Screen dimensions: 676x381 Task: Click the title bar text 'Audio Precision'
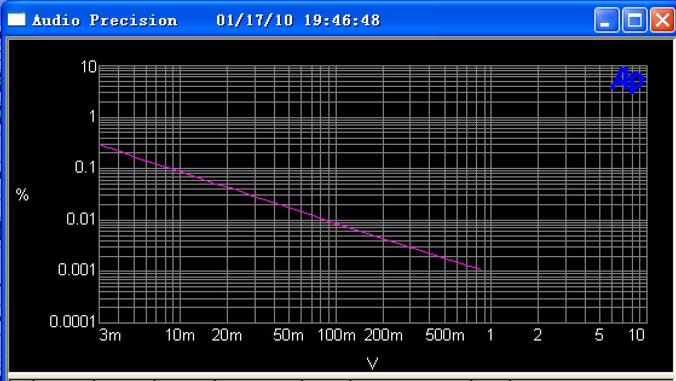point(105,21)
